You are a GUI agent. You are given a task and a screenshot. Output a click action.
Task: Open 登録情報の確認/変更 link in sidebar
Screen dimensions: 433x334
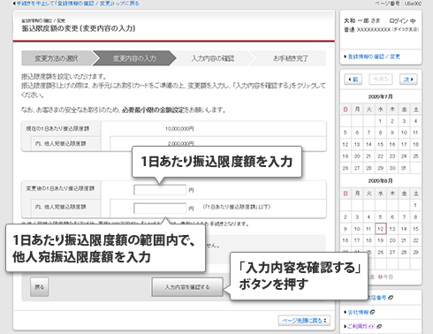374,57
